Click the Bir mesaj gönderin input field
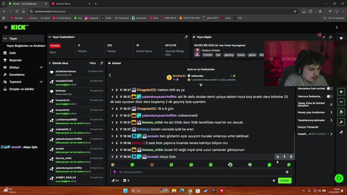Viewport: 347px width, 195px height. click(190, 172)
